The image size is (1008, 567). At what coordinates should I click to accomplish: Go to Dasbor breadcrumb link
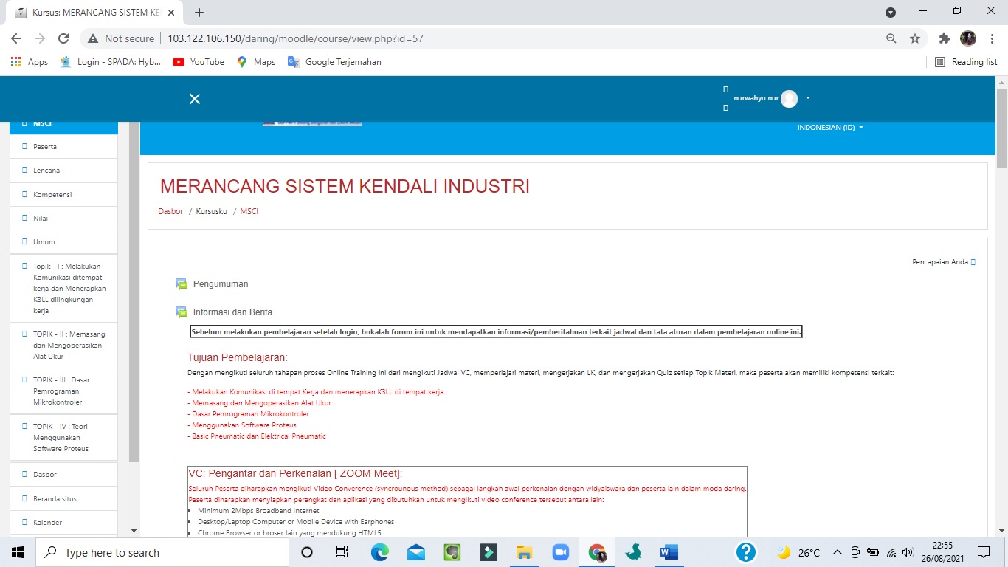[x=170, y=212]
